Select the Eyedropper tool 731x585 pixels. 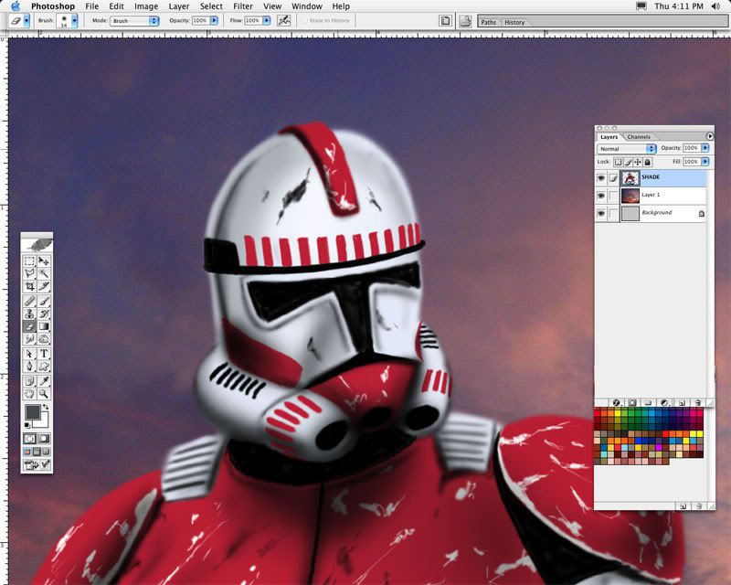click(x=44, y=381)
